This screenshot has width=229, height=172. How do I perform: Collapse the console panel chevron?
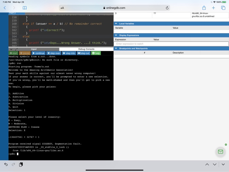coord(11,49)
